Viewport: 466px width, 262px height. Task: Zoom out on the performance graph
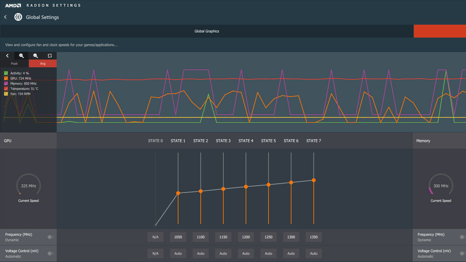[x=35, y=56]
